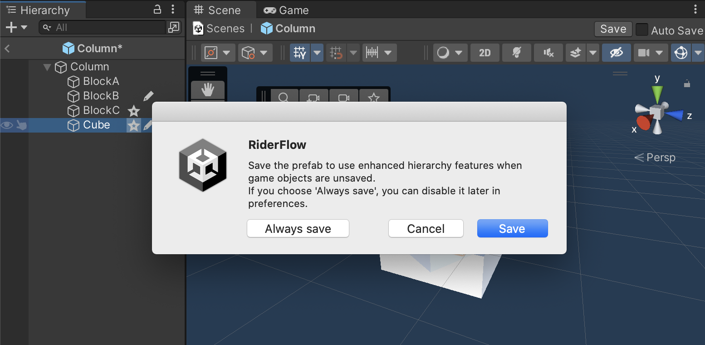Toggle grid snapping magnet button
The height and width of the screenshot is (345, 705).
point(336,53)
